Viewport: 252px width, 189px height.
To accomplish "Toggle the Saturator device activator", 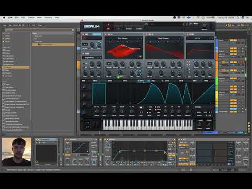I will (x=66, y=140).
